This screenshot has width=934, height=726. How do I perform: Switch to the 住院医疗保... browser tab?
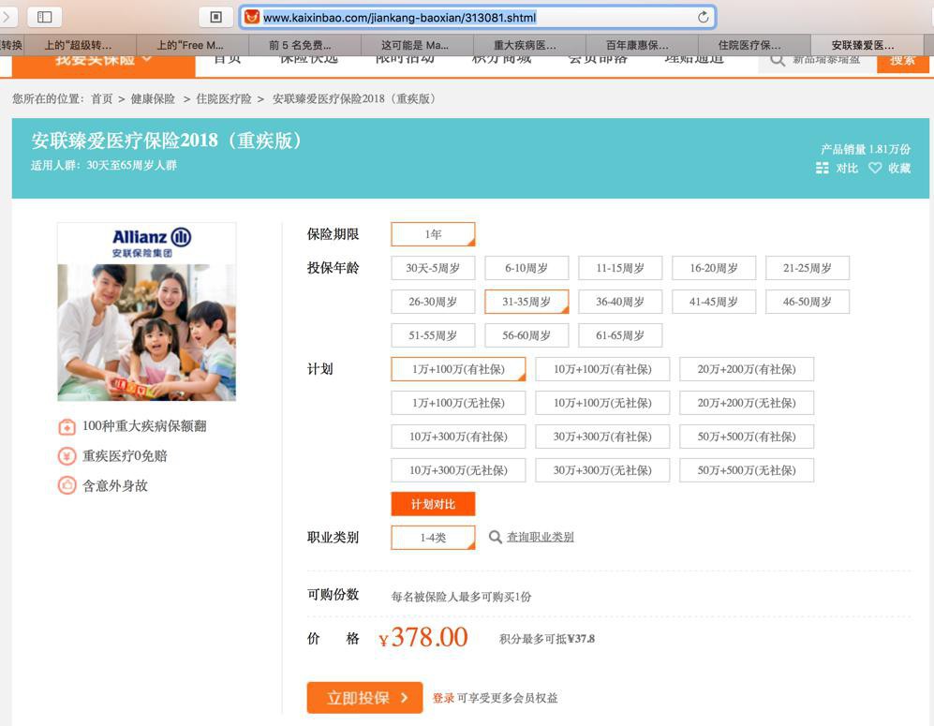coord(752,45)
